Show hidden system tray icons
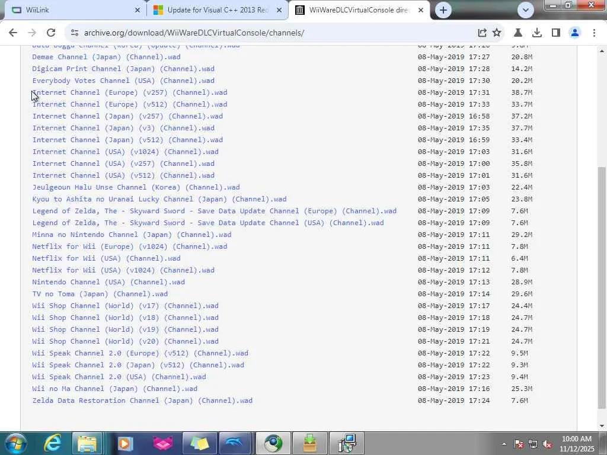607x455 pixels. (504, 444)
